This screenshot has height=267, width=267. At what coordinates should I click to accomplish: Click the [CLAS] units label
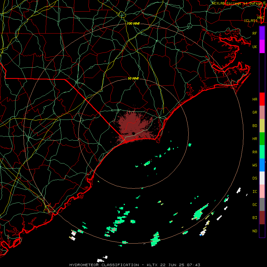pyautogui.click(x=251, y=21)
